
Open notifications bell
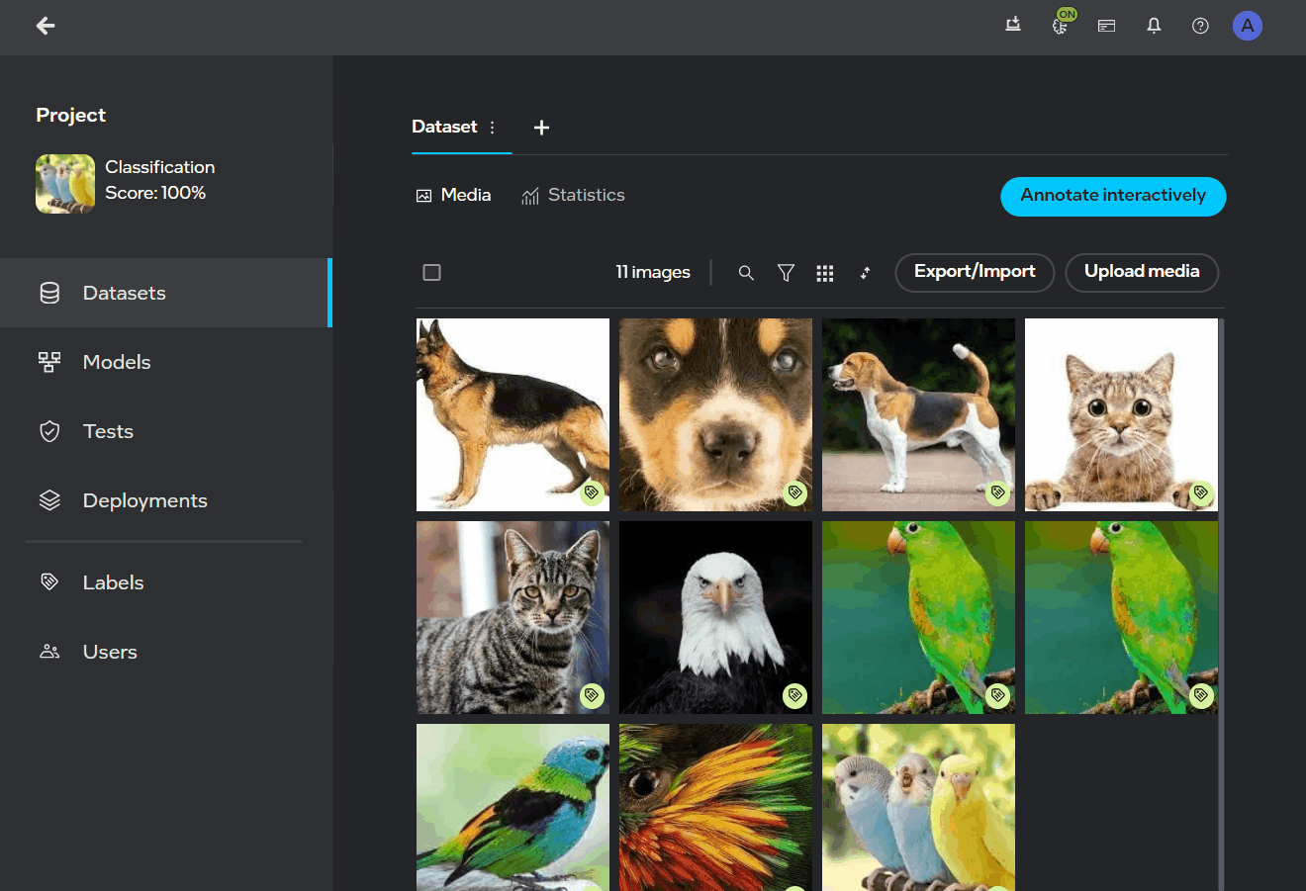pyautogui.click(x=1154, y=26)
